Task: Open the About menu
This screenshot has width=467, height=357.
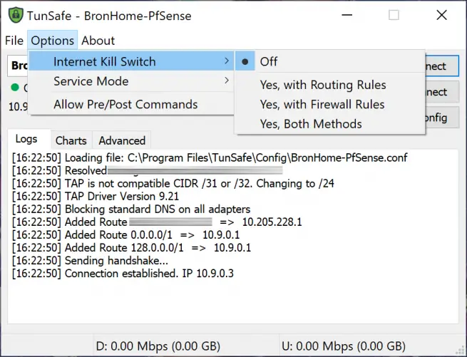Action: 98,41
